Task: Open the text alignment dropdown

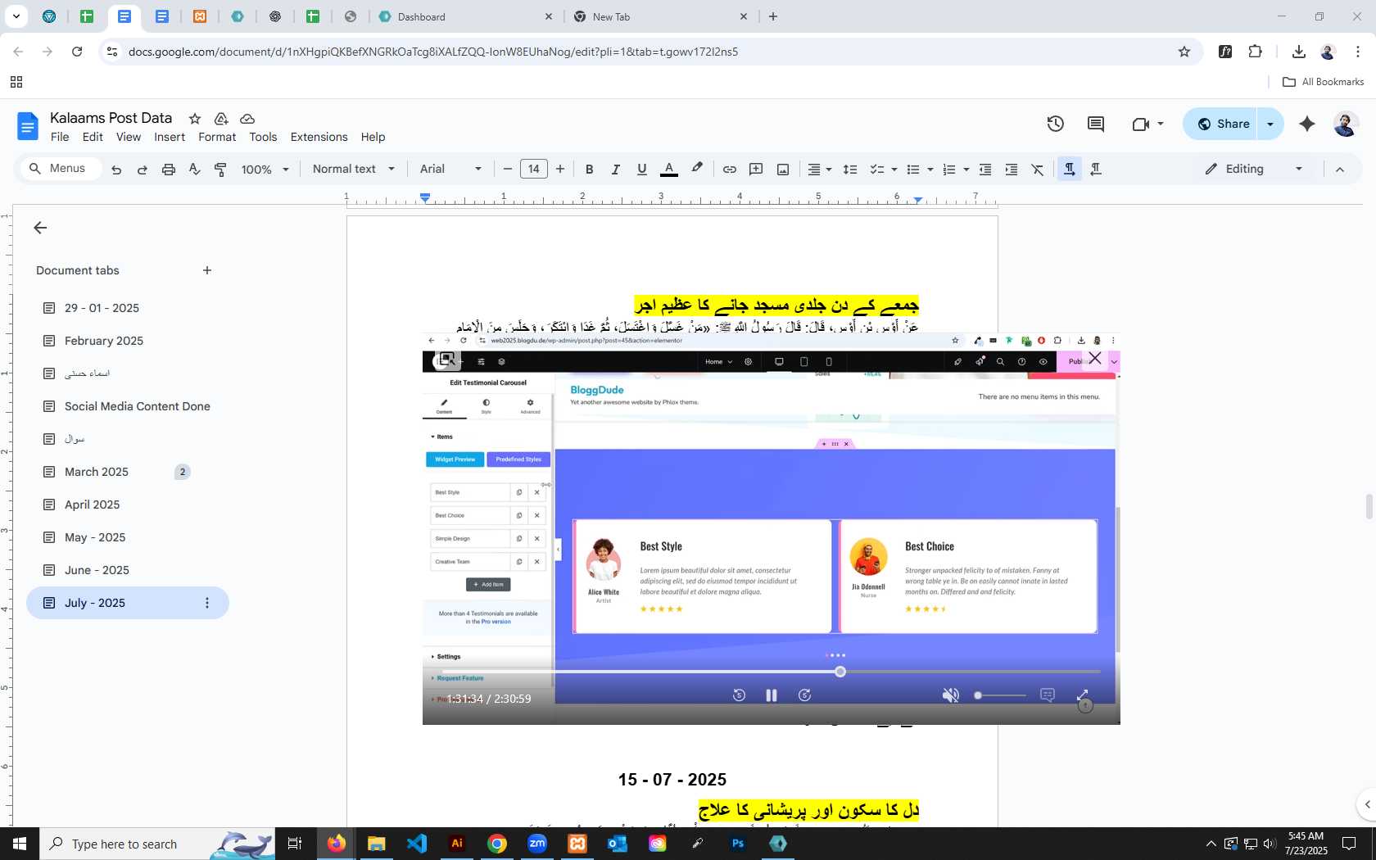Action: tap(820, 170)
